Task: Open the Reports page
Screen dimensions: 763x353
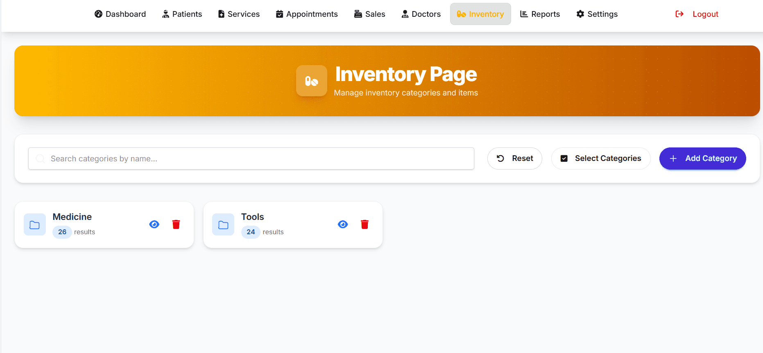Action: (x=540, y=14)
